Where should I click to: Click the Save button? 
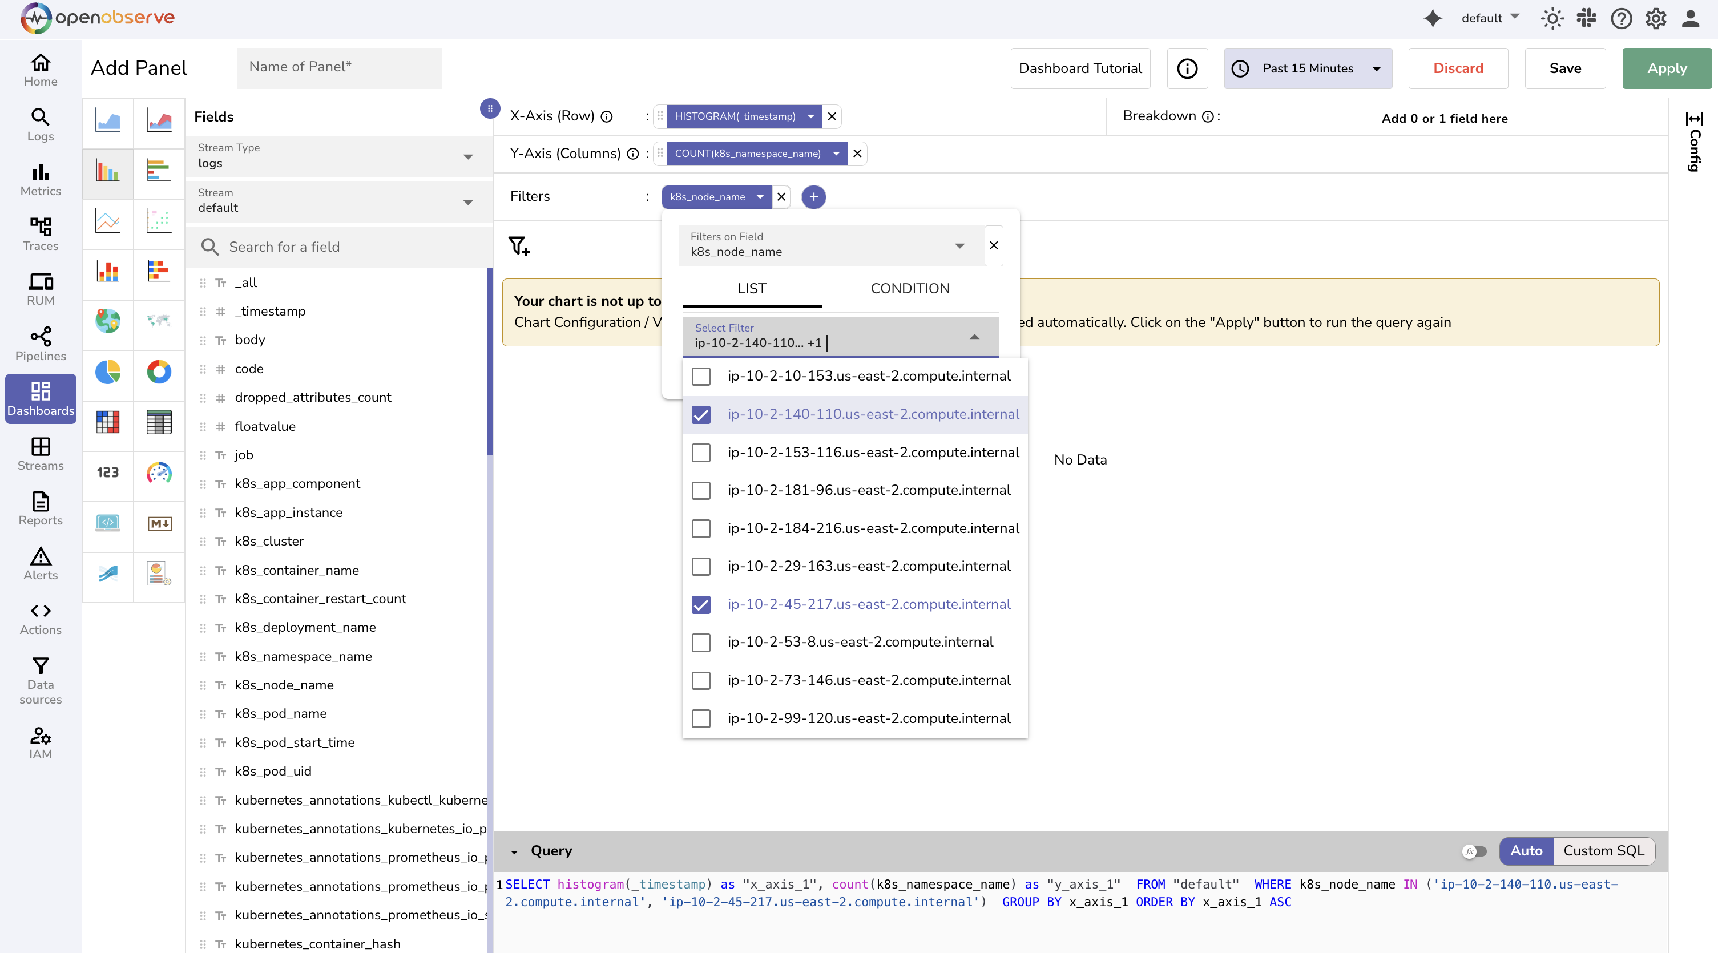(1564, 68)
